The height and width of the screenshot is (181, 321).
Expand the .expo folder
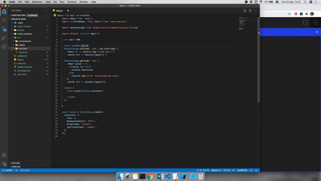click(x=20, y=23)
